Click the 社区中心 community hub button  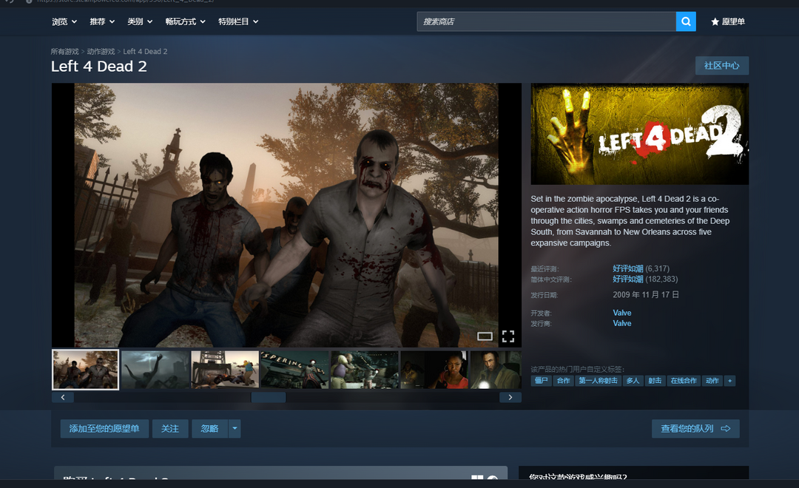(721, 66)
